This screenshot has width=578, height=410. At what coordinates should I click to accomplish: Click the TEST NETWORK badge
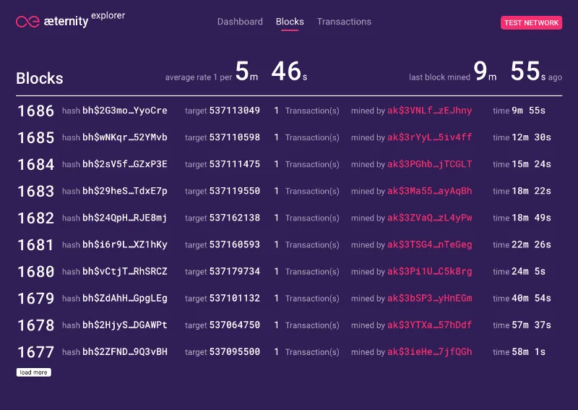pos(531,22)
